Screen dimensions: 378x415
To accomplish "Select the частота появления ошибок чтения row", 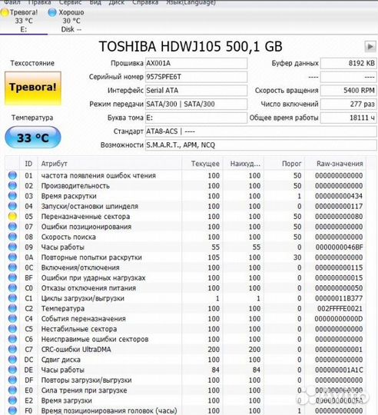I will (x=186, y=175).
